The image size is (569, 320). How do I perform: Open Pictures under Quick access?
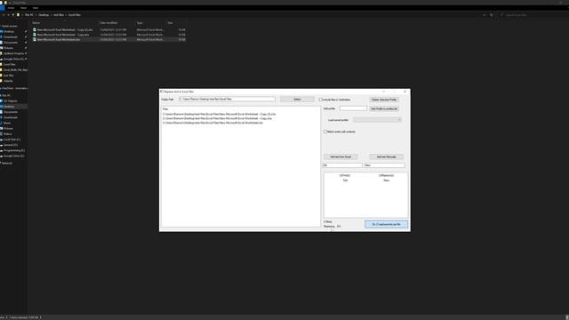click(8, 48)
